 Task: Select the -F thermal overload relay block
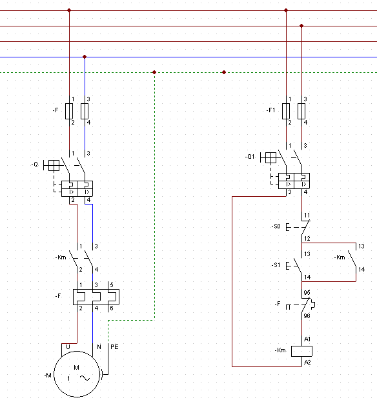[x=96, y=297]
